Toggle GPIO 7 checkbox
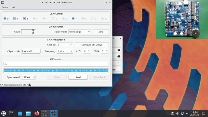This screenshot has width=208, height=117. [x=73, y=19]
